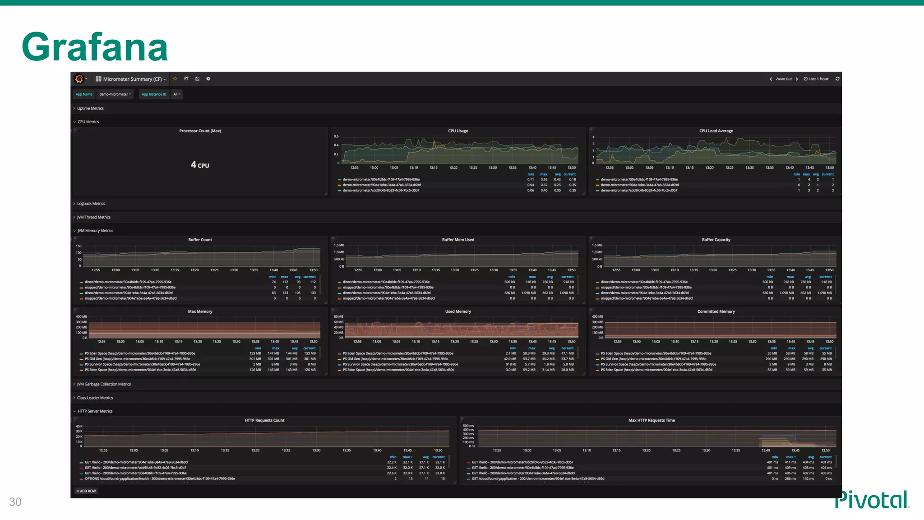Screen dimensions: 924x520
Task: Shift time range back with left arrow
Action: tap(771, 79)
